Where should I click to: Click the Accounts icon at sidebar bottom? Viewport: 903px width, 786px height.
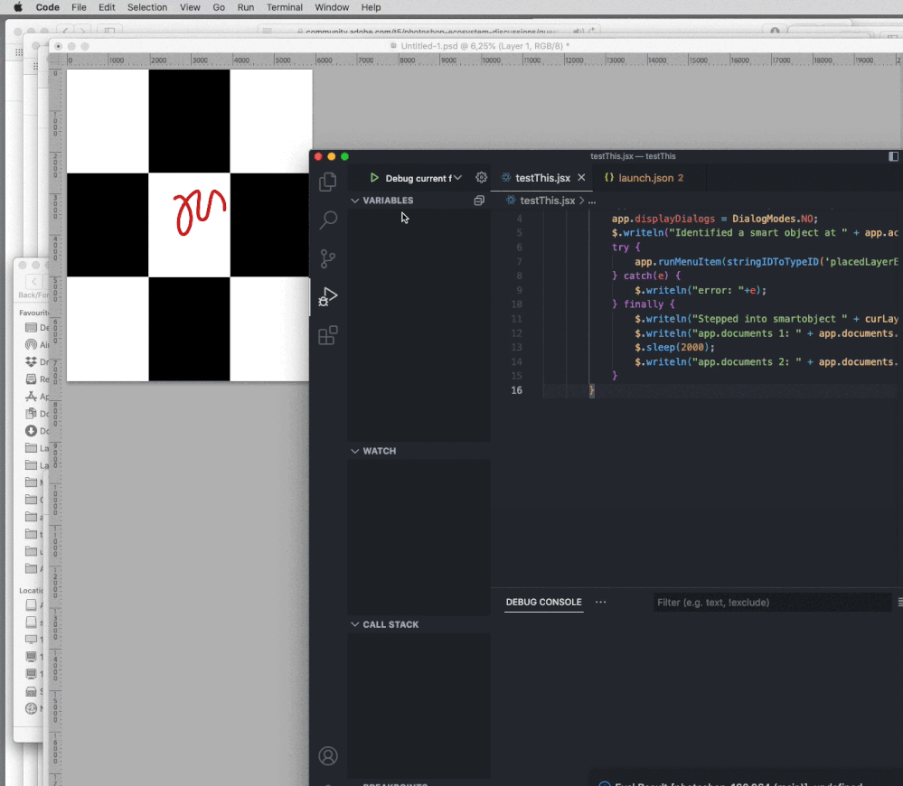(328, 756)
